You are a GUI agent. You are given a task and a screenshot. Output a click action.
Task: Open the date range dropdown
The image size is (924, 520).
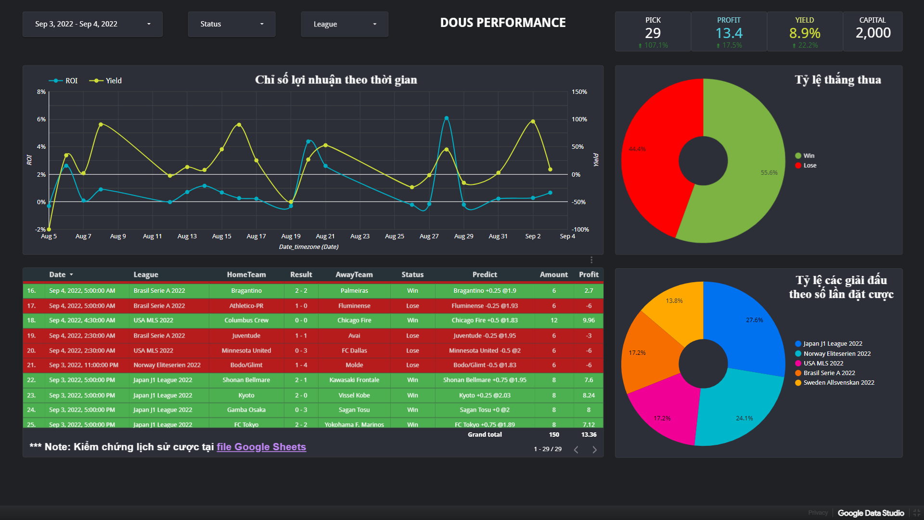coord(92,24)
